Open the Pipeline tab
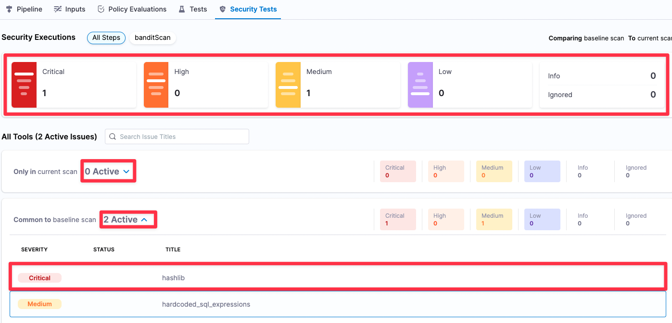 point(24,9)
